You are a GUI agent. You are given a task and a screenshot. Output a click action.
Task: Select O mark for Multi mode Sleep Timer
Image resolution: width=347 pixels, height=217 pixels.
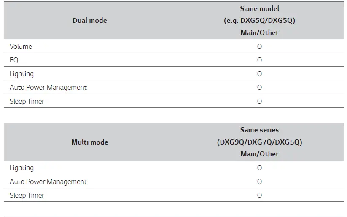(x=259, y=195)
